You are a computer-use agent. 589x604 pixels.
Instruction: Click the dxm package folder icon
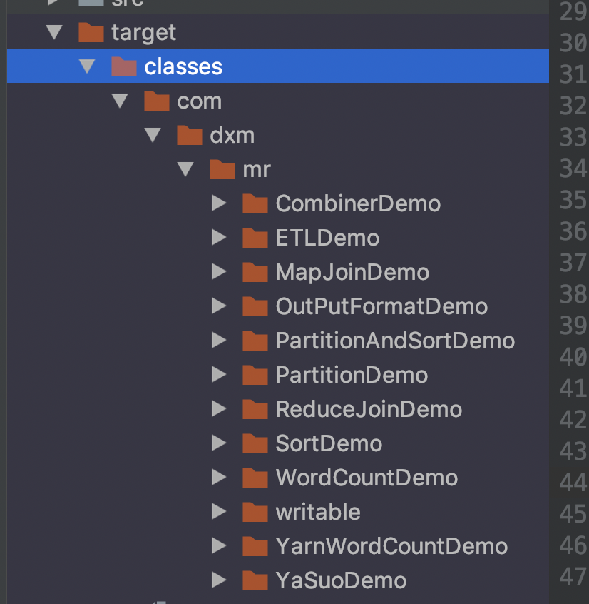pos(189,136)
